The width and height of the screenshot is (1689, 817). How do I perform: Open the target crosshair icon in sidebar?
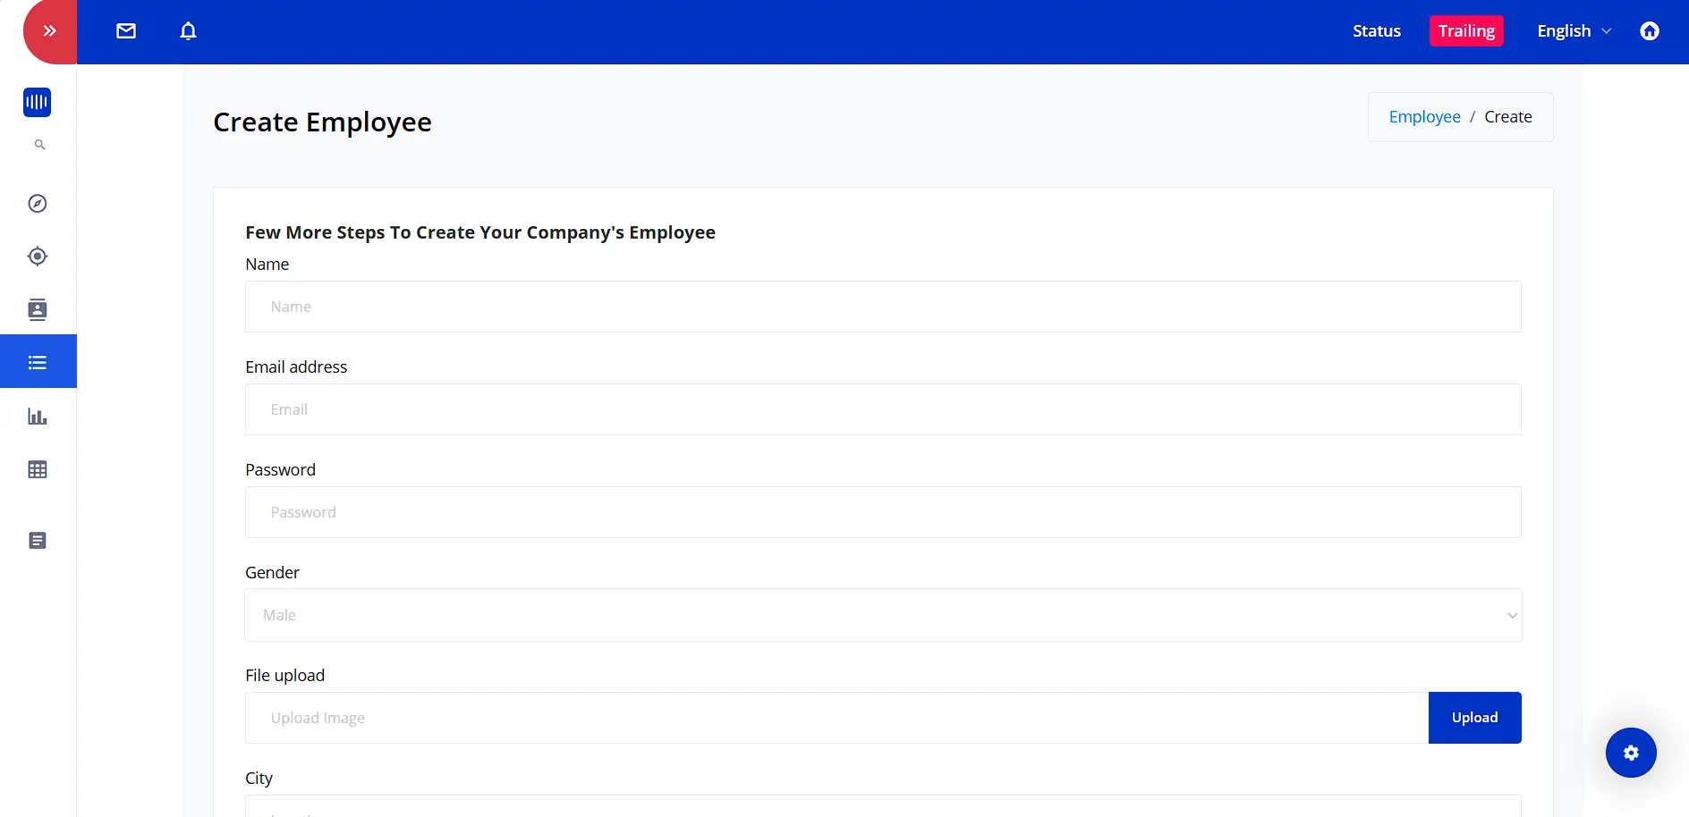pyautogui.click(x=38, y=257)
